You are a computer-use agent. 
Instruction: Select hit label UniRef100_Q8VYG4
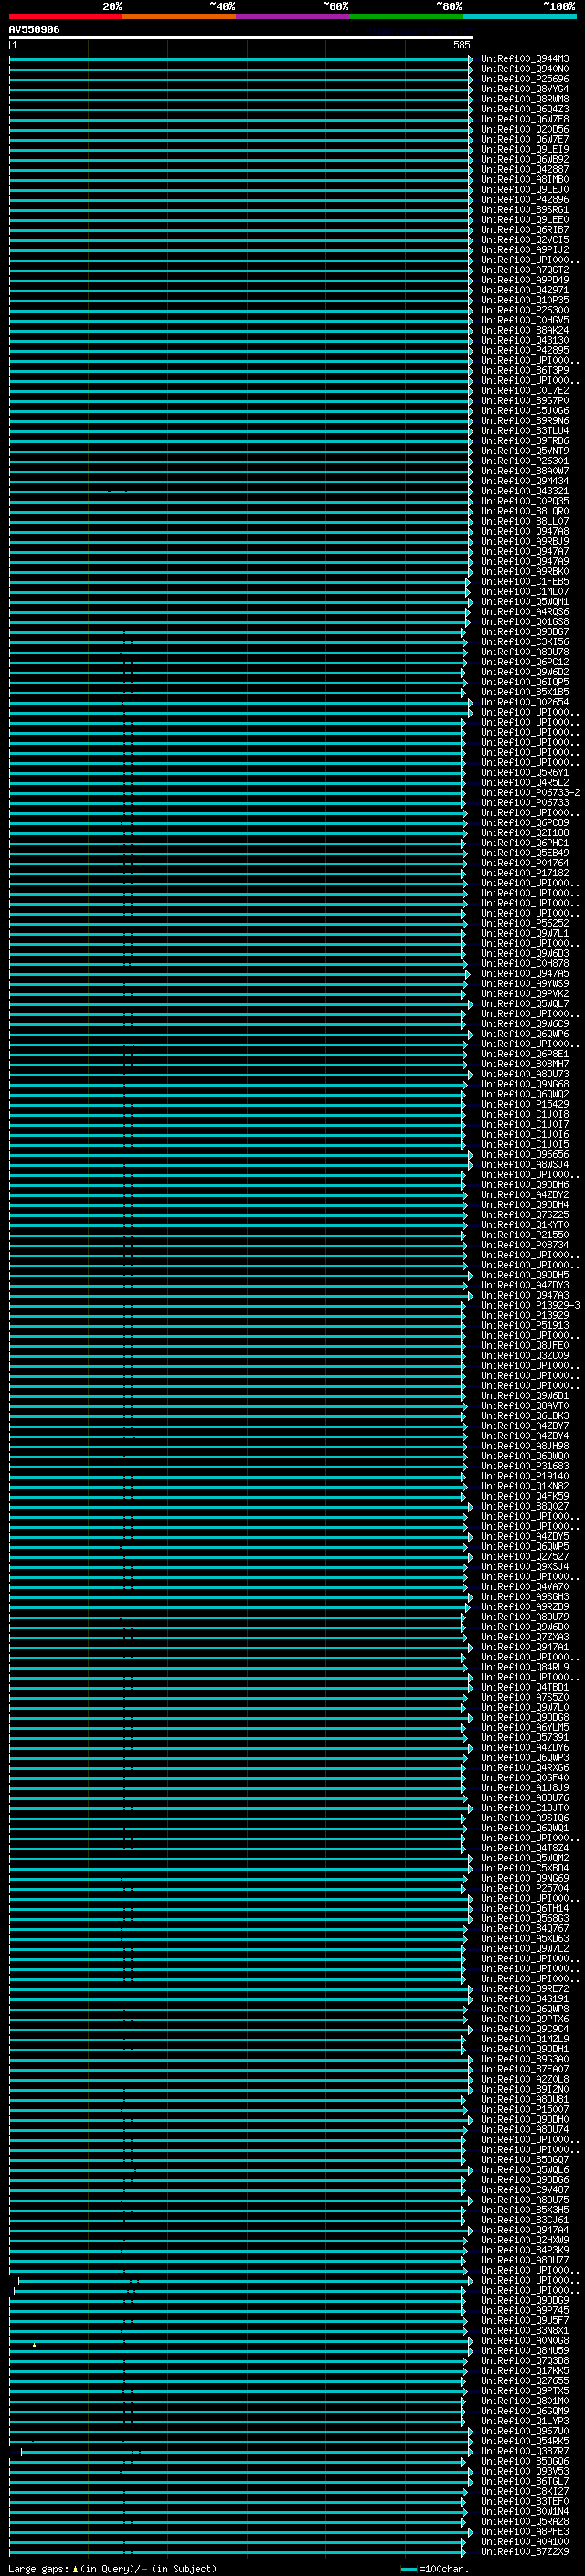click(525, 89)
